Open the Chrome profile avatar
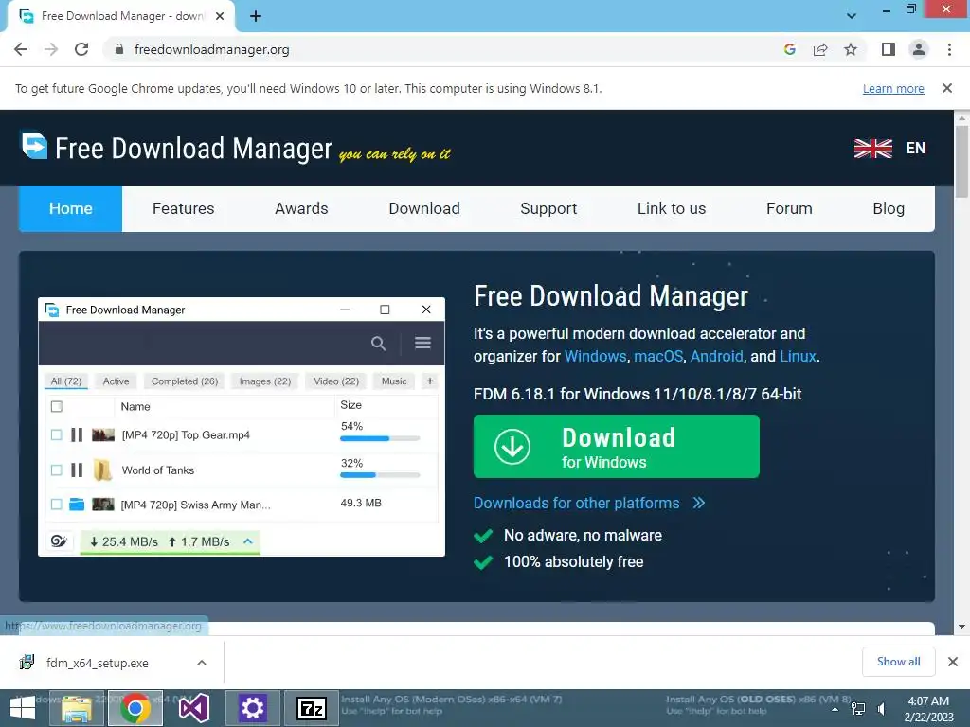Viewport: 970px width, 727px height. pos(919,49)
